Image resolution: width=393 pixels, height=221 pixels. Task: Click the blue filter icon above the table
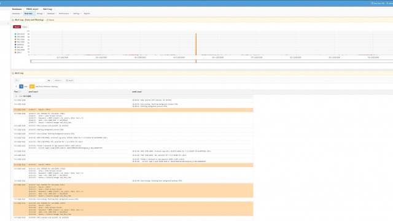(21, 87)
